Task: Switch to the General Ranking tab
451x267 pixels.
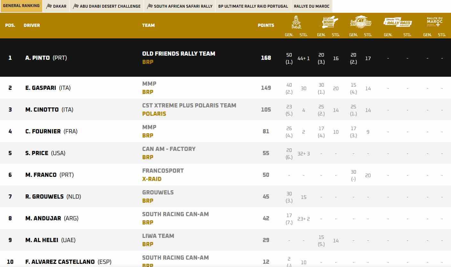Action: (21, 6)
